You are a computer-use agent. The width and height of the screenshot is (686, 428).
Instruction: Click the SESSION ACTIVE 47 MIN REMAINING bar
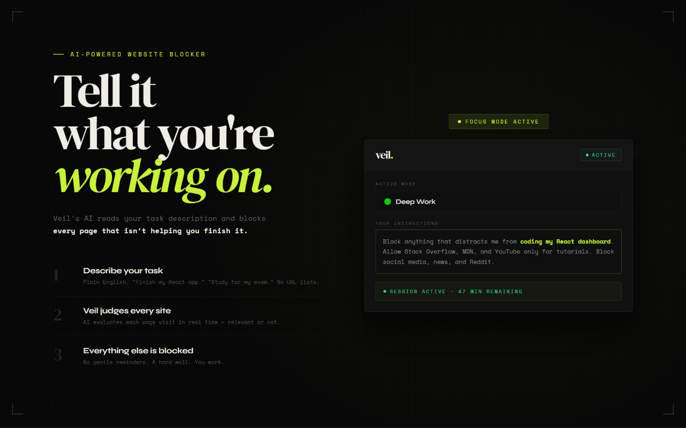[498, 292]
